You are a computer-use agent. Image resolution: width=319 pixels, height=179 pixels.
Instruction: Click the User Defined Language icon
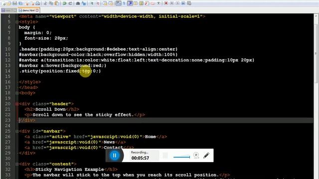pyautogui.click(x=136, y=3)
